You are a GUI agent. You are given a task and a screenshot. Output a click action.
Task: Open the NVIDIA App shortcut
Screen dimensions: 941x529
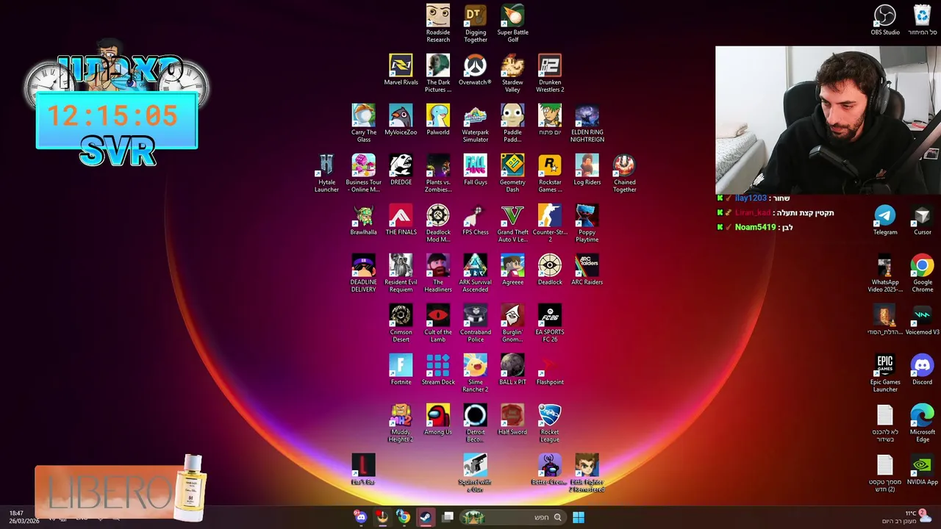click(x=923, y=469)
